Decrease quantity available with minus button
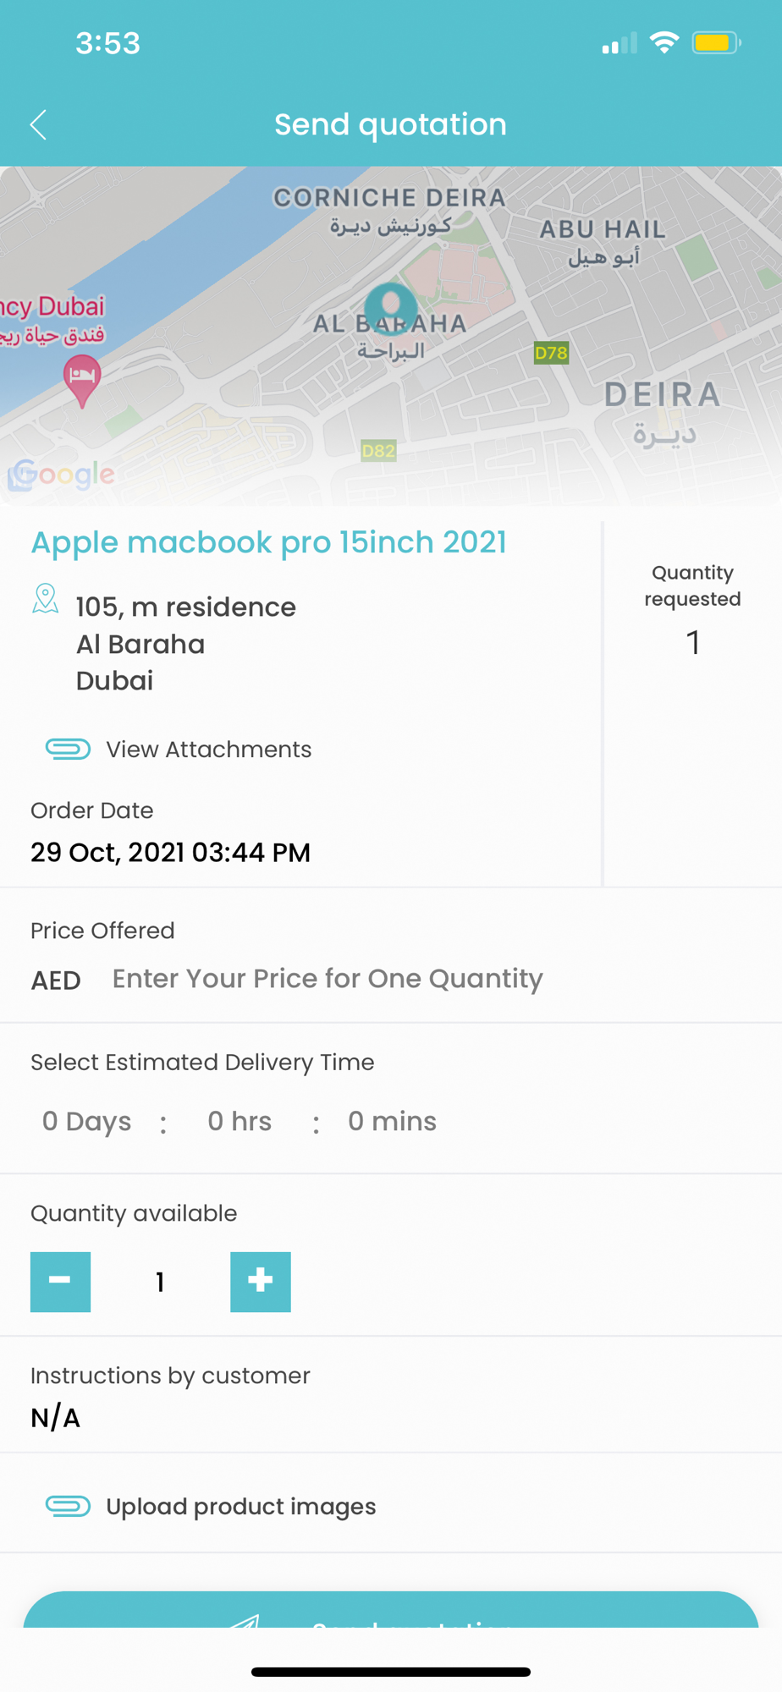782x1692 pixels. pos(60,1282)
